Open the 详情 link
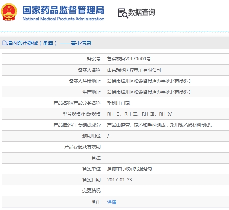This screenshot has height=210, width=229. [112, 202]
